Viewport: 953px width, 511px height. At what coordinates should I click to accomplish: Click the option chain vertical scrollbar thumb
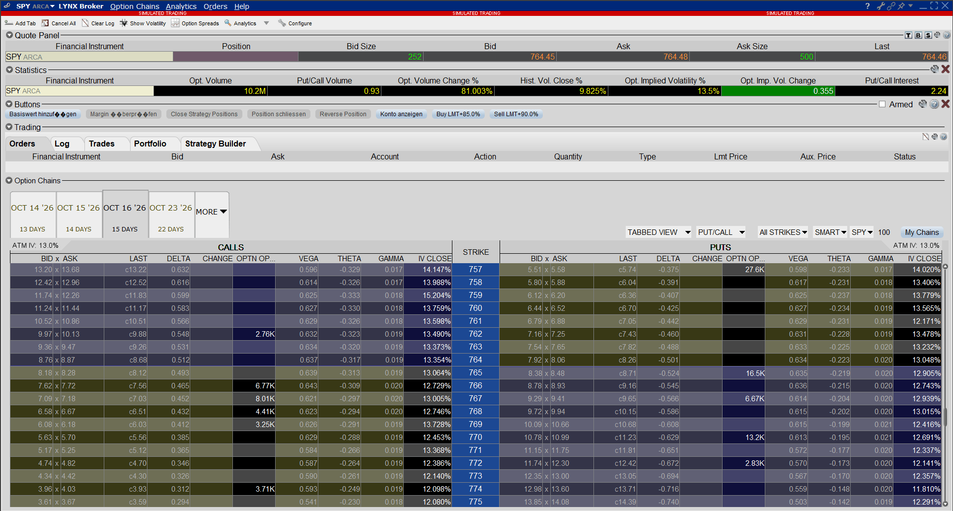946,416
